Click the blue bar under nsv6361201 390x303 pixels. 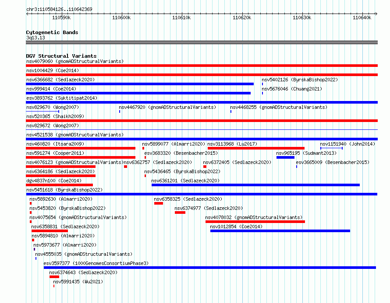coord(255,185)
